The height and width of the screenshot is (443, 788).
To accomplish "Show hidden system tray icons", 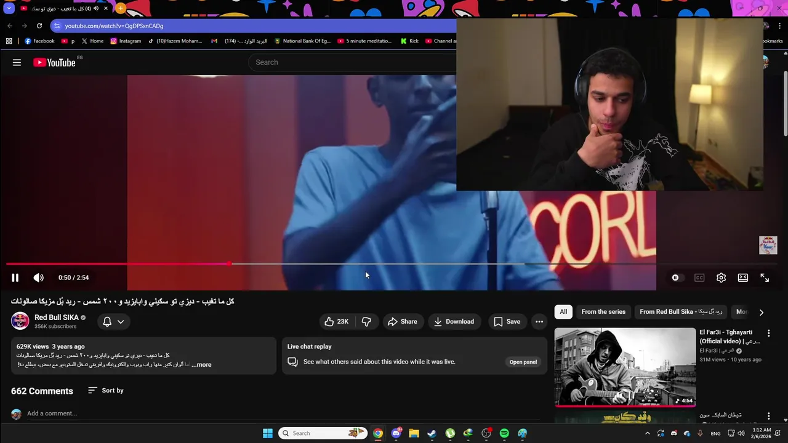I will pyautogui.click(x=647, y=433).
